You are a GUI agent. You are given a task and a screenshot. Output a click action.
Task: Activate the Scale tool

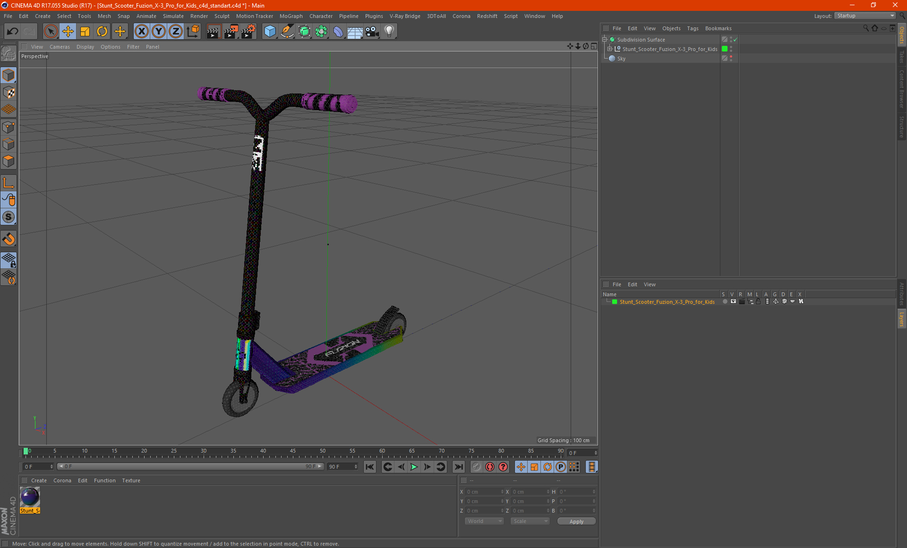click(85, 32)
